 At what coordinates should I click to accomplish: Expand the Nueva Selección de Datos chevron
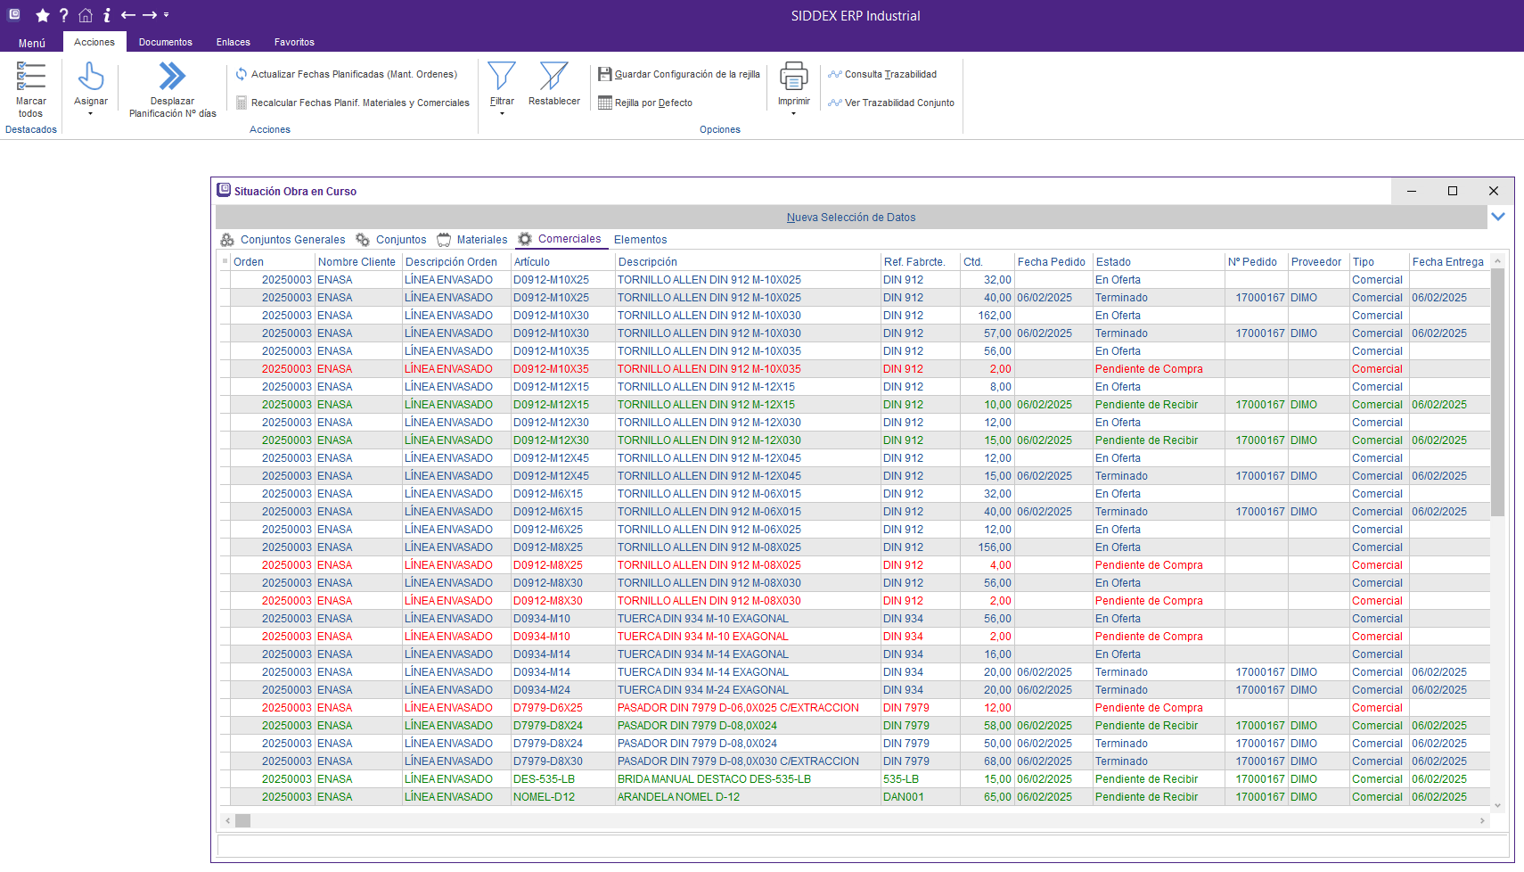point(1498,217)
